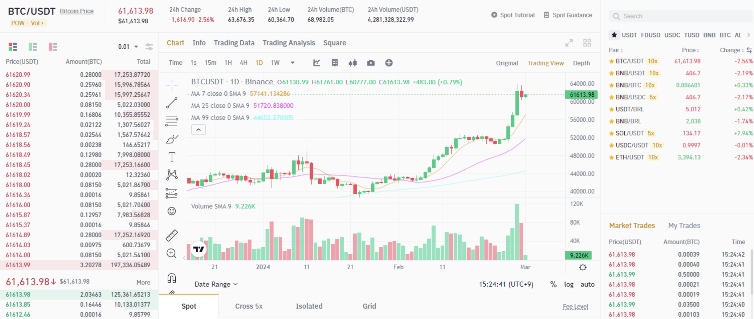Click the Fee Level link
This screenshot has height=319, width=754.
coord(575,306)
